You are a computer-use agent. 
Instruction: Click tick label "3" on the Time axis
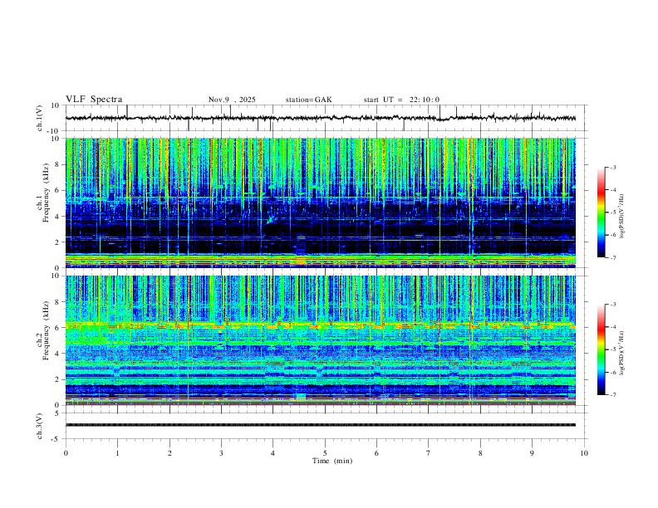point(221,453)
